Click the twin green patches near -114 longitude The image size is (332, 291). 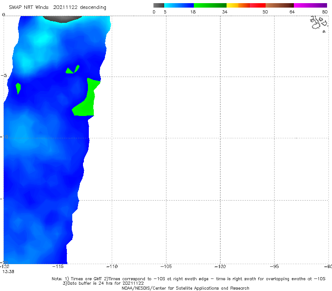point(72,69)
